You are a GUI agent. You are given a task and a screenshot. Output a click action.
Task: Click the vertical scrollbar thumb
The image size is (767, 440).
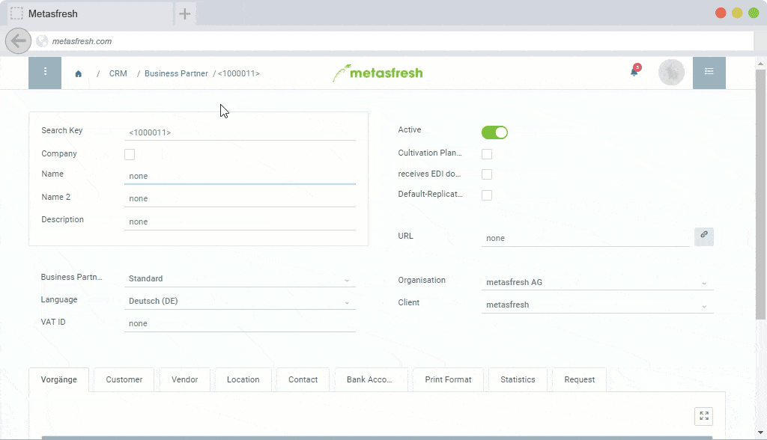pyautogui.click(x=760, y=195)
